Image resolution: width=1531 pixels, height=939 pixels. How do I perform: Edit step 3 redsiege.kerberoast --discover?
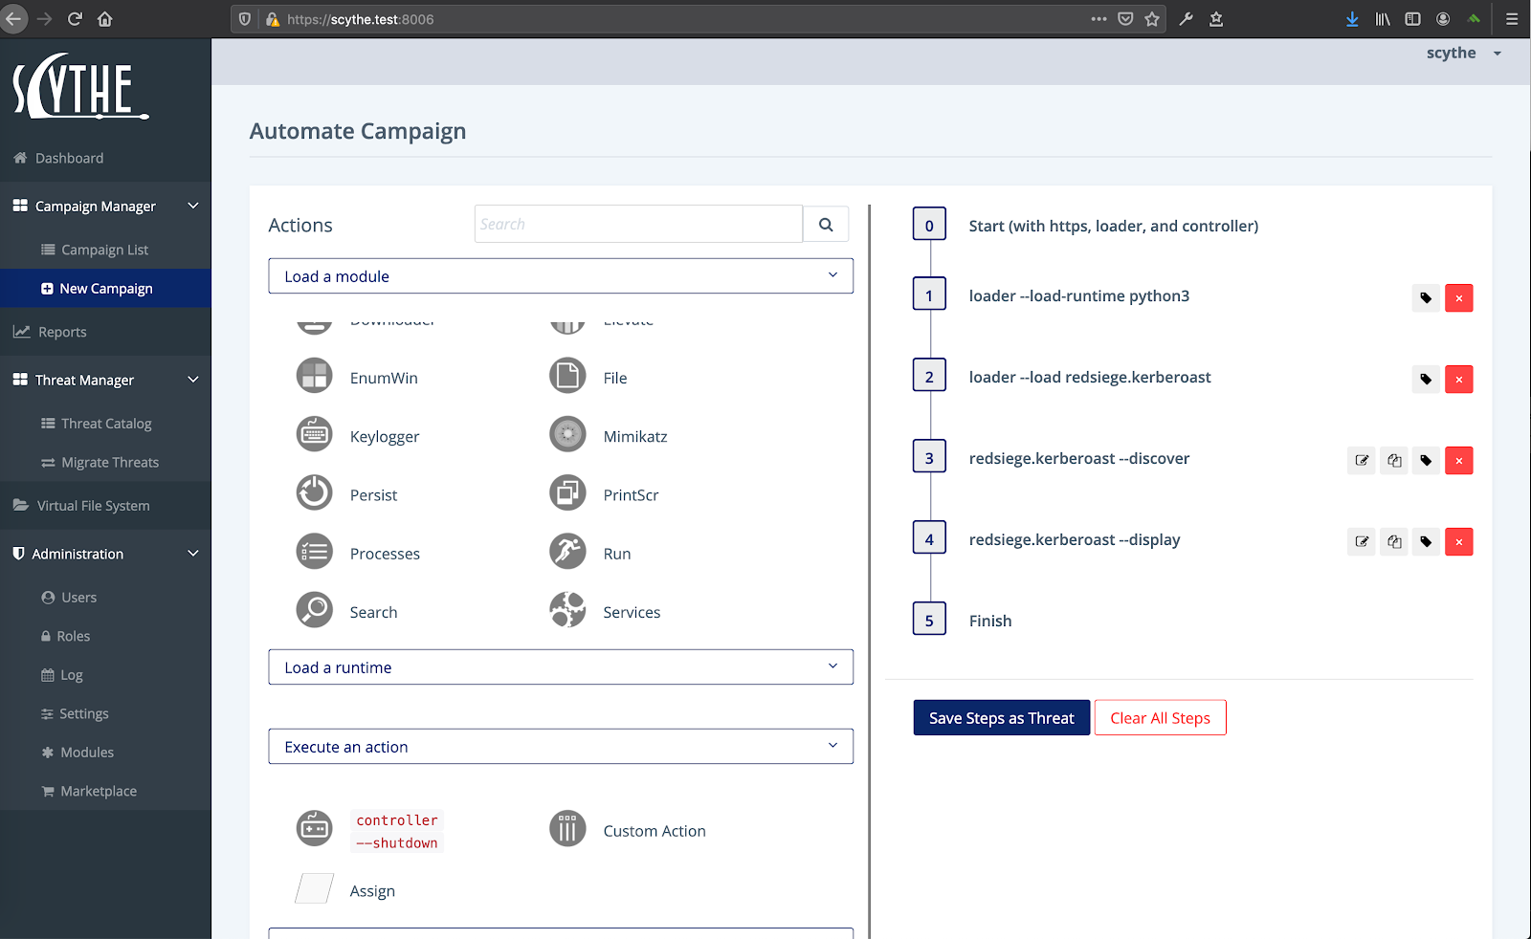coord(1362,461)
